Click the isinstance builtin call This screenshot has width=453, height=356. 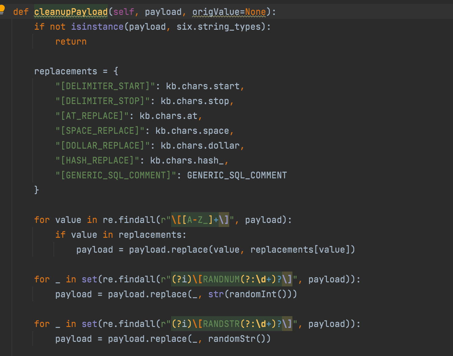click(x=97, y=27)
